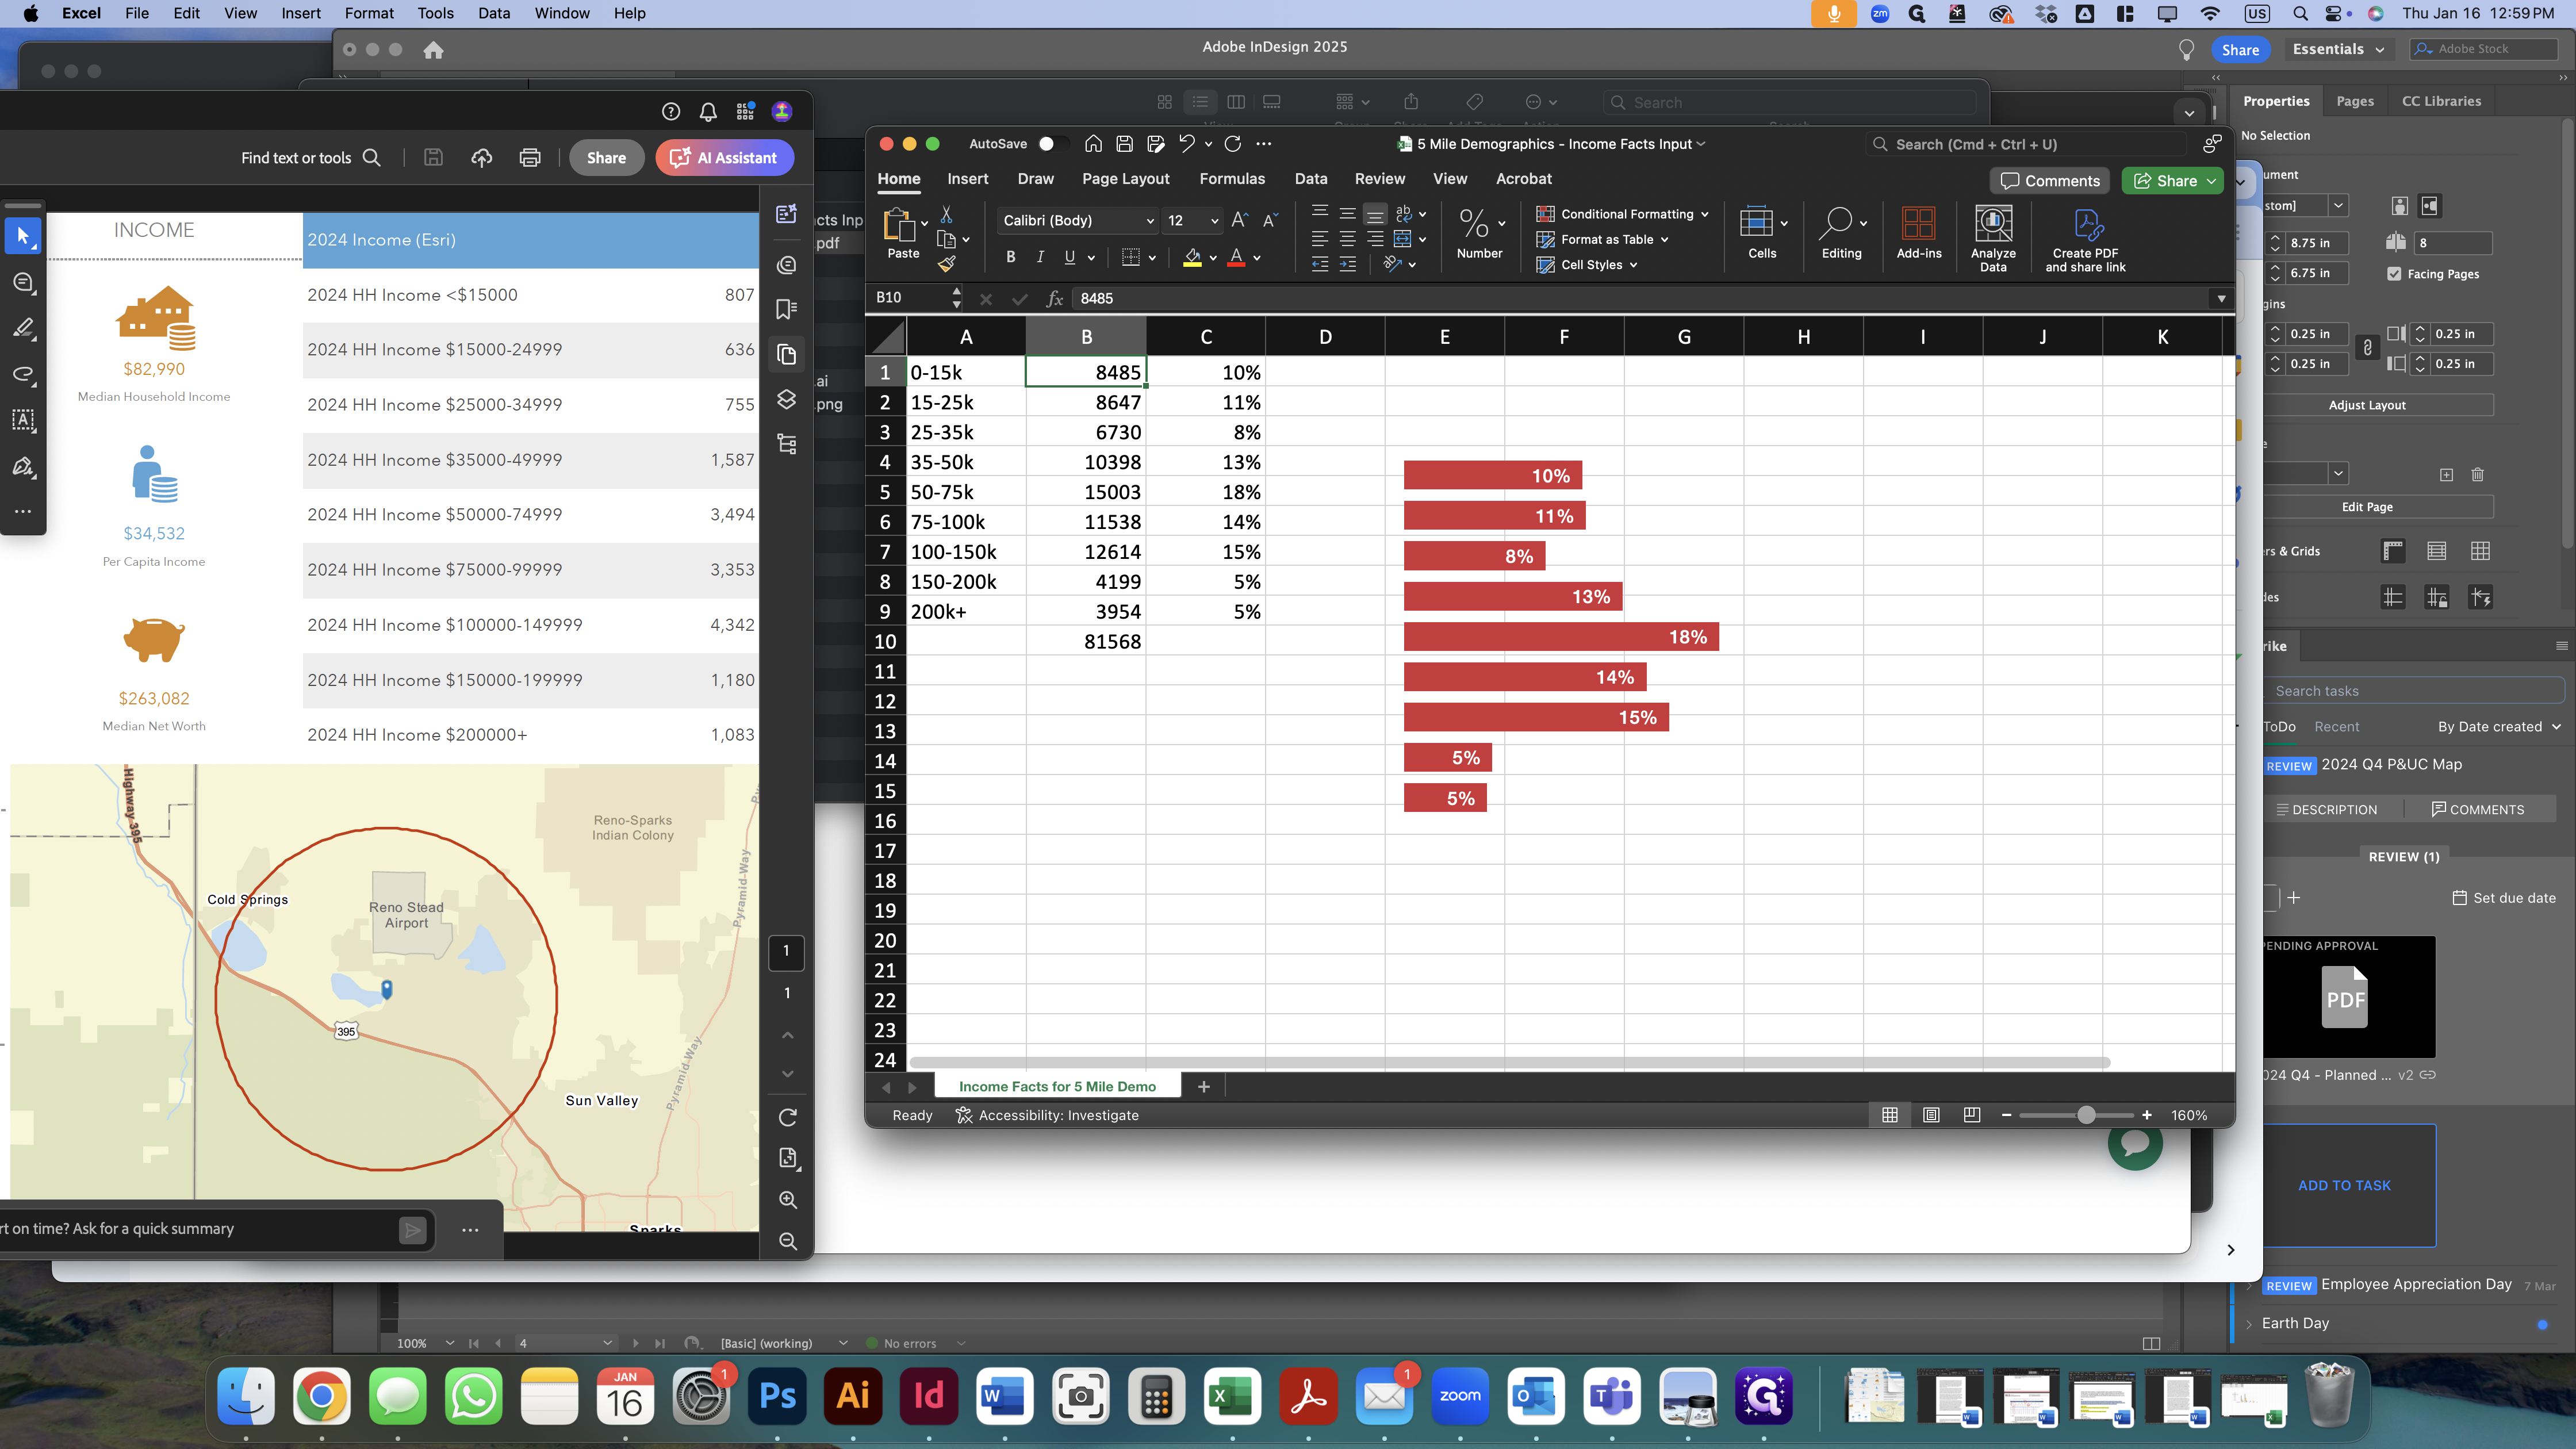2576x1449 pixels.
Task: Click the Insert Function fx icon
Action: click(1053, 298)
